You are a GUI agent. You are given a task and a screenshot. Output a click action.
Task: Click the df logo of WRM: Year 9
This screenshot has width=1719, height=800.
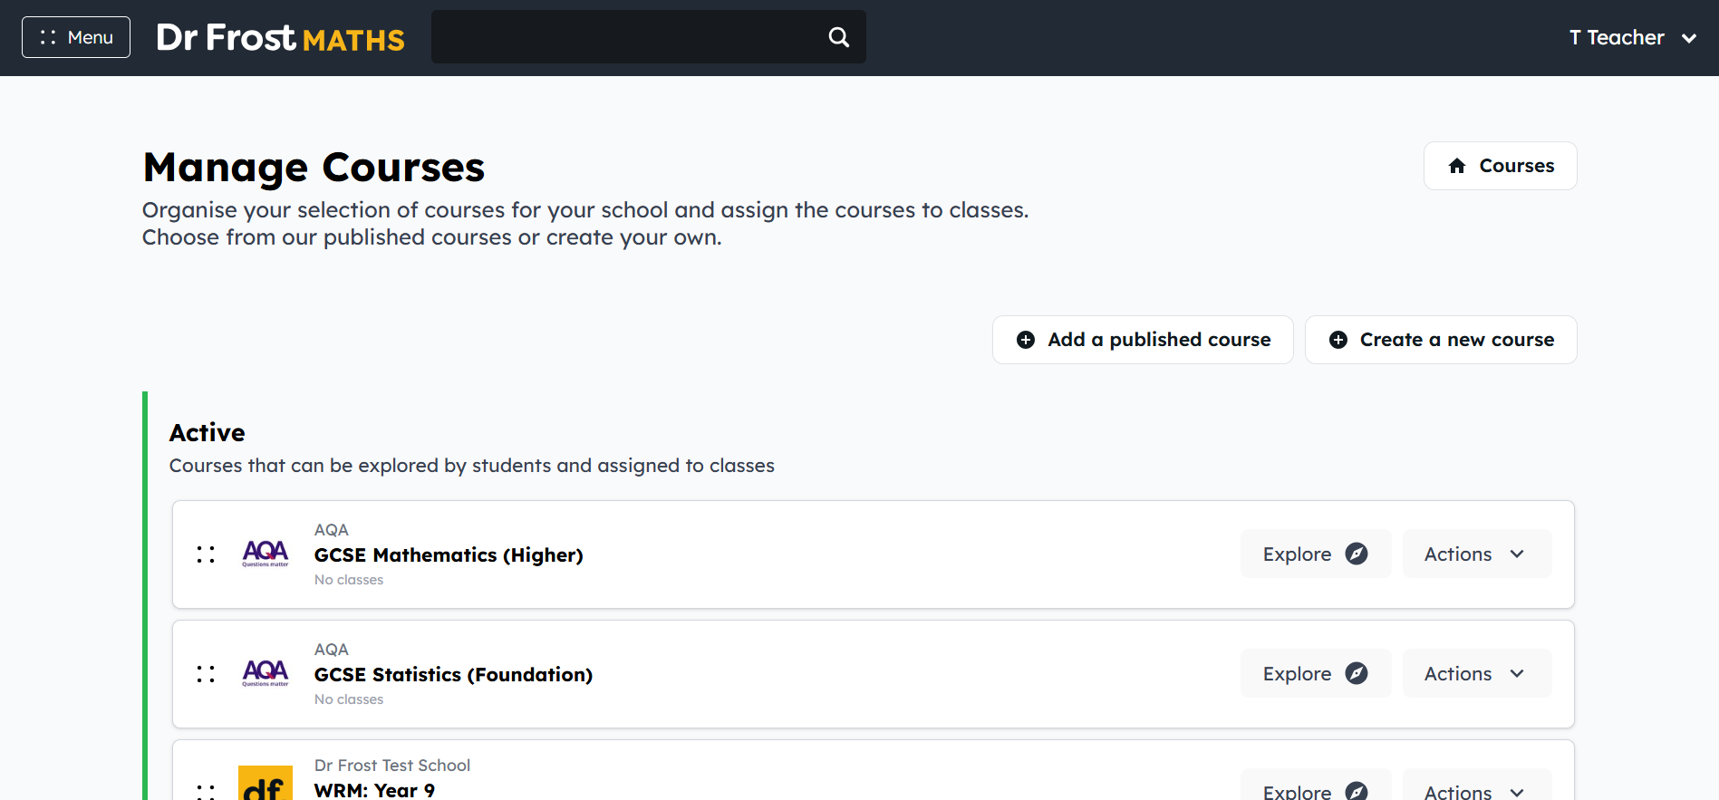pos(266,784)
